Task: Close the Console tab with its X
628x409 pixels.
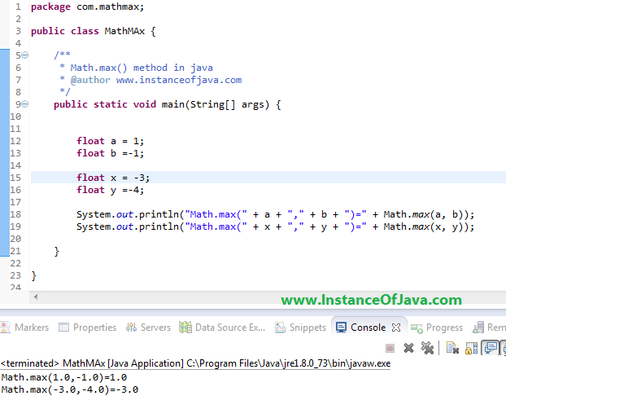Action: pyautogui.click(x=396, y=328)
